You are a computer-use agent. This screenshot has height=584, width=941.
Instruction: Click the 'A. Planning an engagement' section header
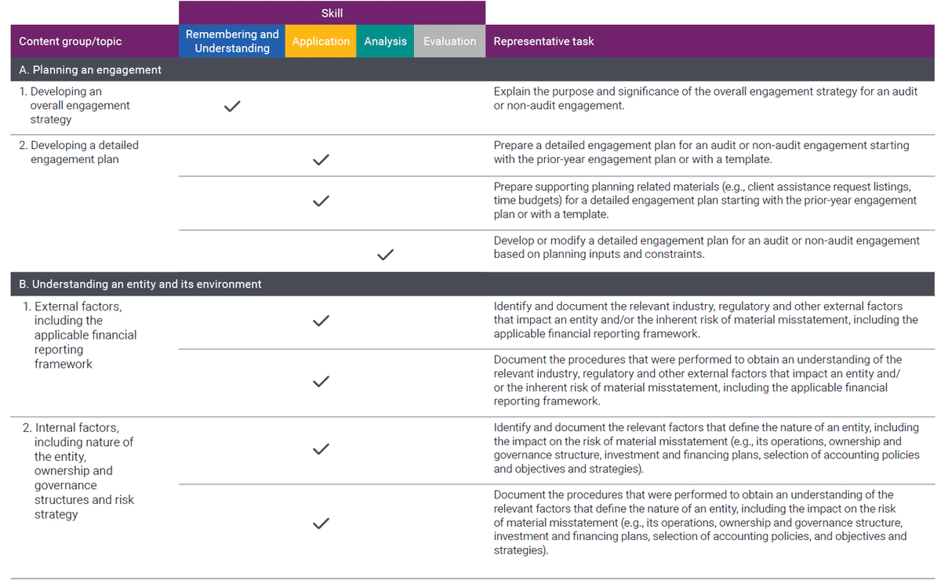coord(90,70)
